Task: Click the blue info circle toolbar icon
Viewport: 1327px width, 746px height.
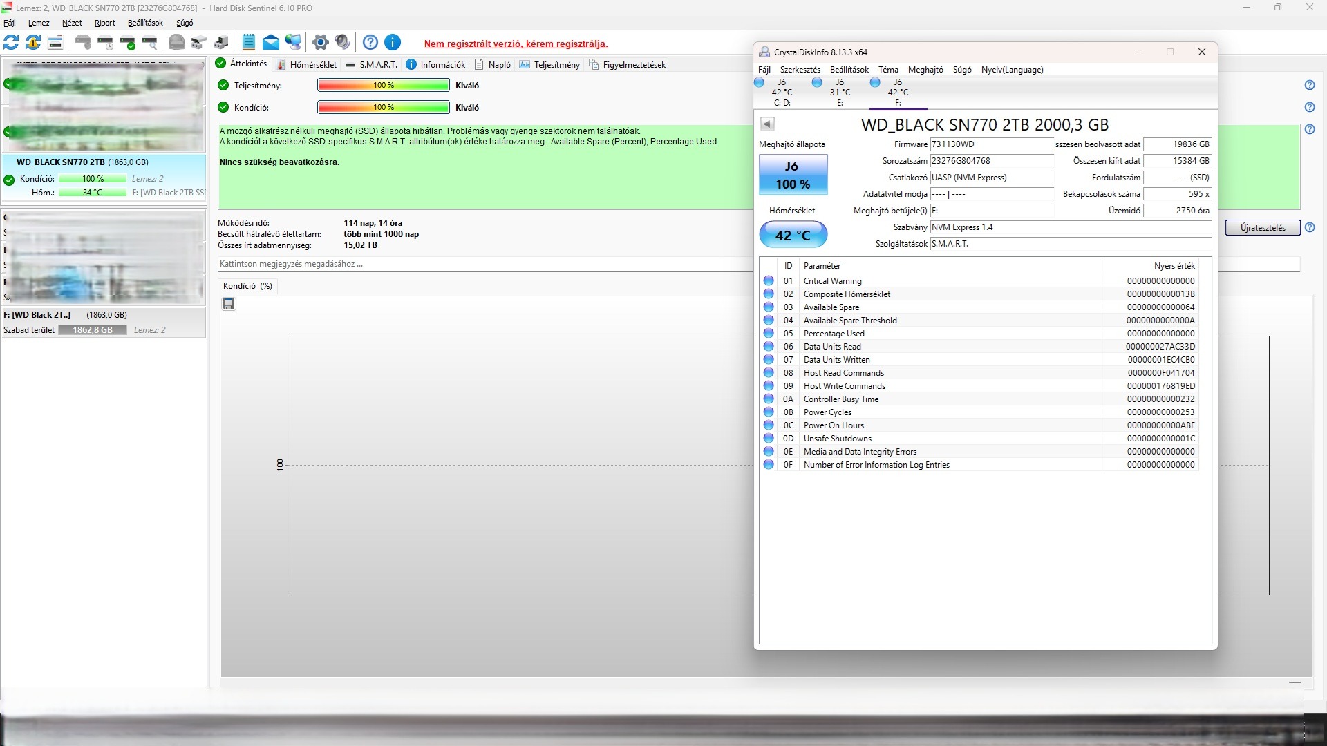Action: point(393,43)
